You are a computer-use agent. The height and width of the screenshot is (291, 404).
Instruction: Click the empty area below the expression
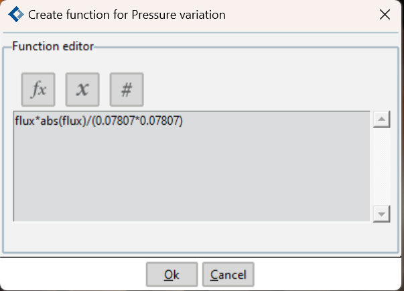tap(192, 175)
